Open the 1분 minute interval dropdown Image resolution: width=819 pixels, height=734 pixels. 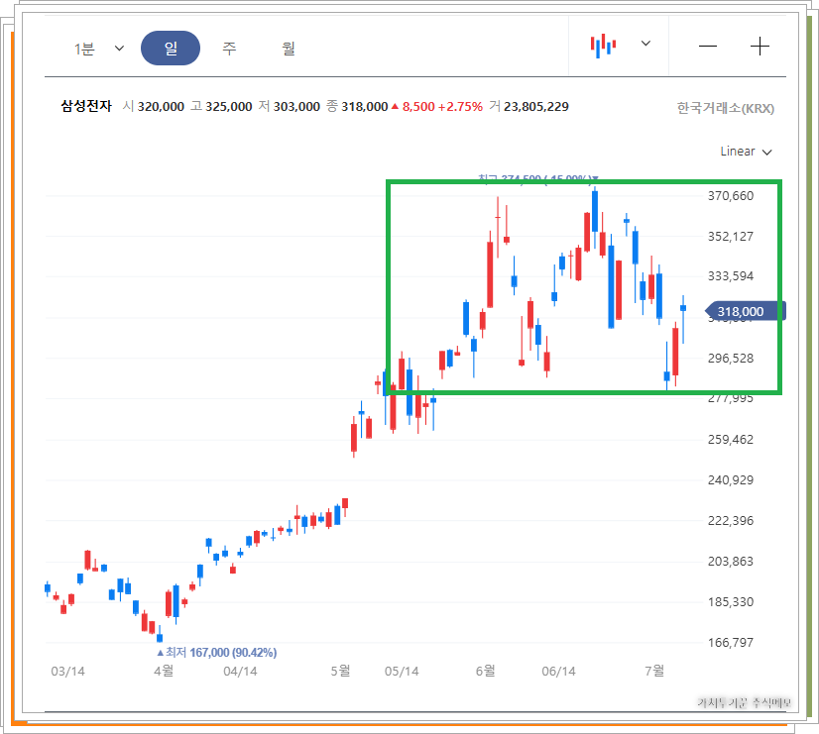(x=99, y=49)
